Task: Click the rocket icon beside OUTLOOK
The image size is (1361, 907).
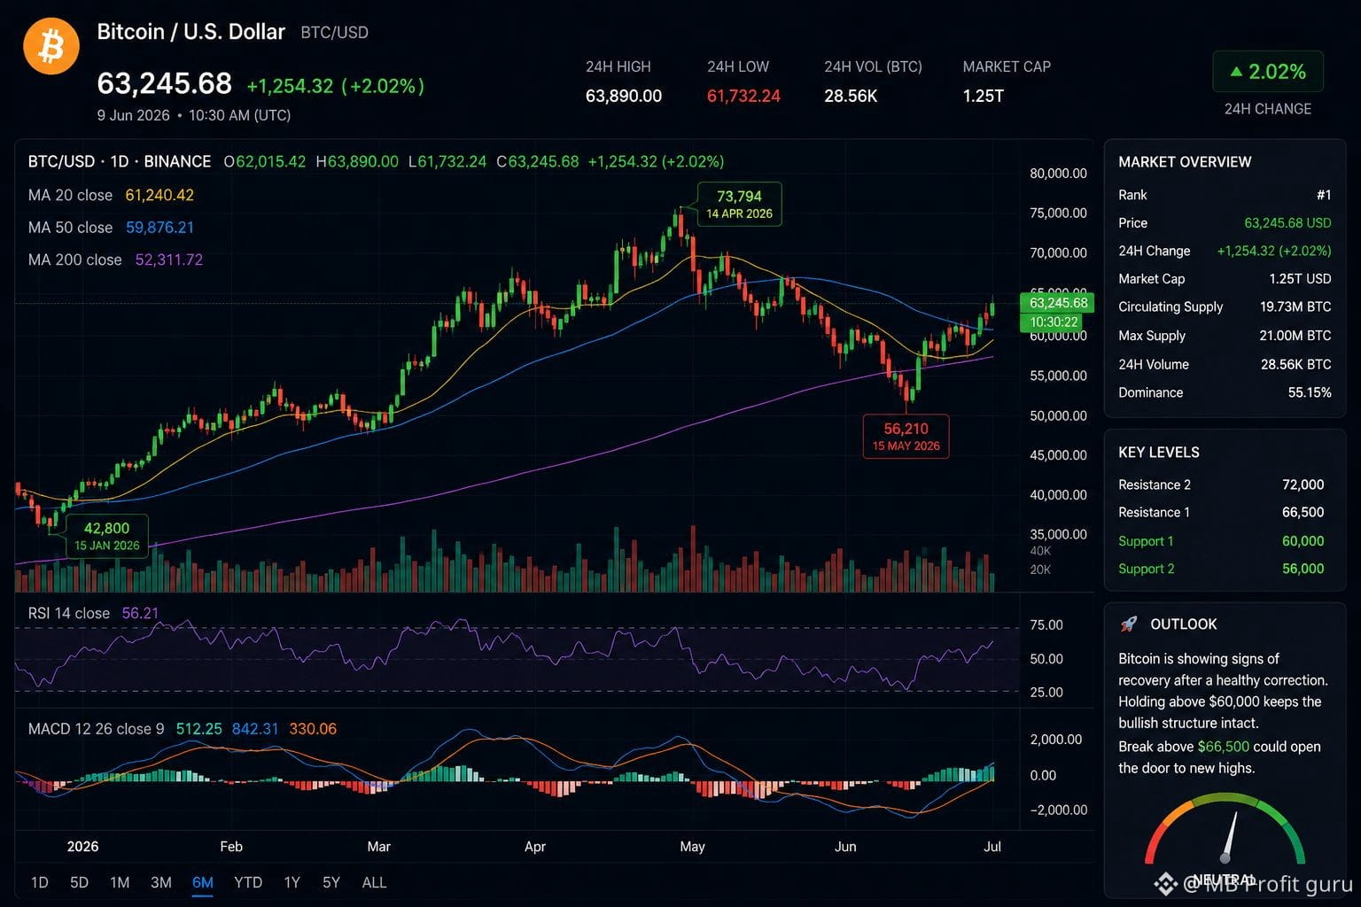Action: [x=1129, y=624]
